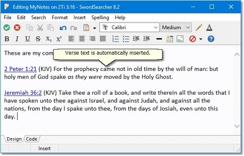Click the SwordSearcher title bar app icon
The width and height of the screenshot is (244, 156).
pyautogui.click(x=7, y=7)
